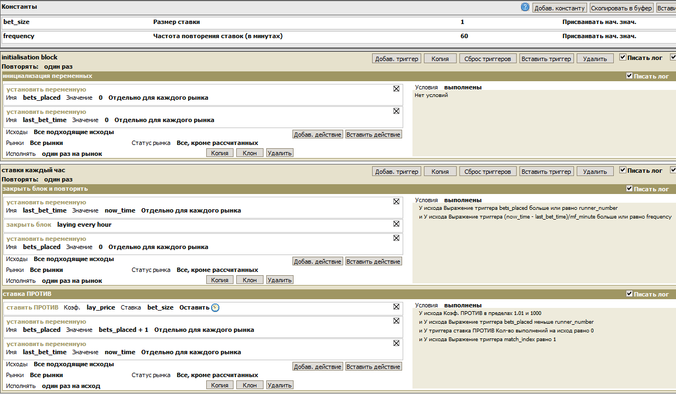Remove the ставить ПРОТИВ bet action
This screenshot has width=676, height=394.
(396, 306)
